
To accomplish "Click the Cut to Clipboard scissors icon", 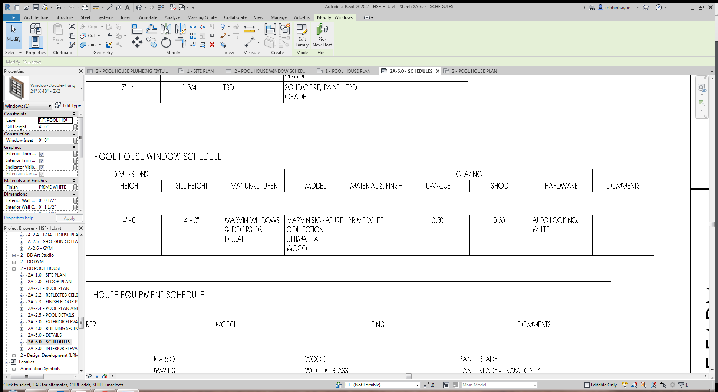I will click(x=72, y=27).
